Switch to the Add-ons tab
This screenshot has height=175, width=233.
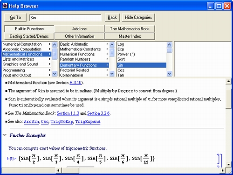coord(79,29)
